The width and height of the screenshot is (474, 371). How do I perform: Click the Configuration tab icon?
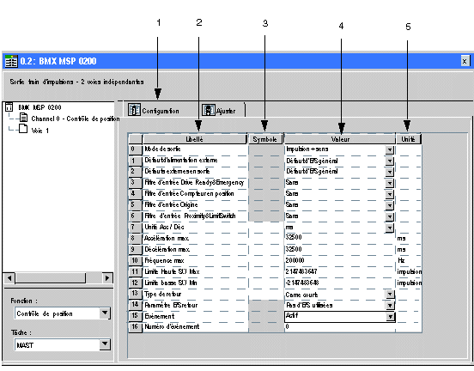(x=134, y=110)
